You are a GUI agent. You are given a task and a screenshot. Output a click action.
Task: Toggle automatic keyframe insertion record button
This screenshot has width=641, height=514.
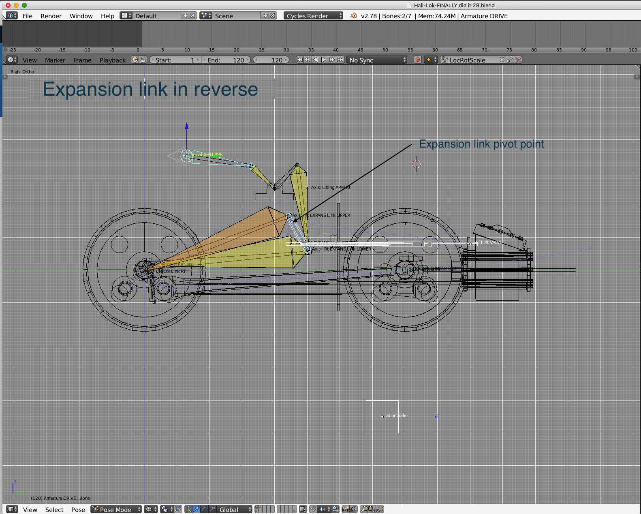click(x=417, y=60)
